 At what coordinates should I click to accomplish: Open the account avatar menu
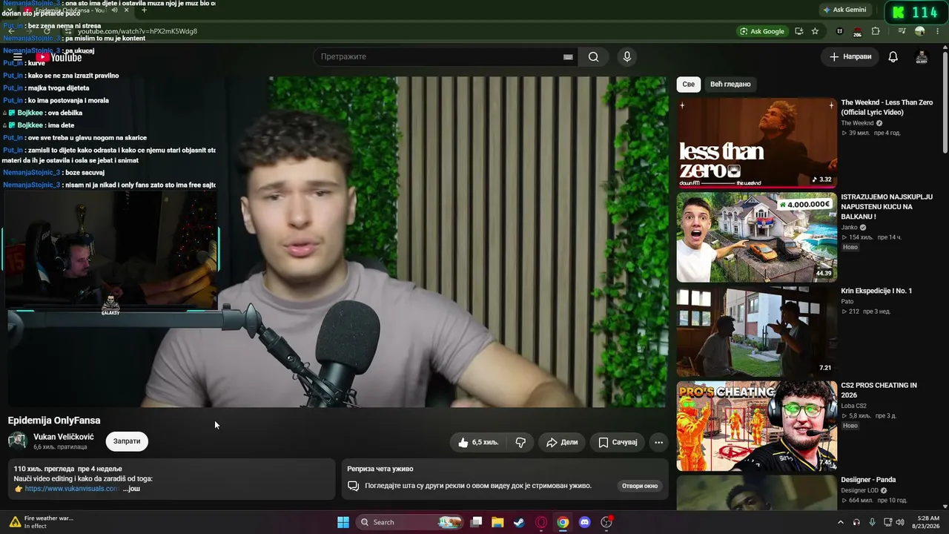tap(922, 57)
